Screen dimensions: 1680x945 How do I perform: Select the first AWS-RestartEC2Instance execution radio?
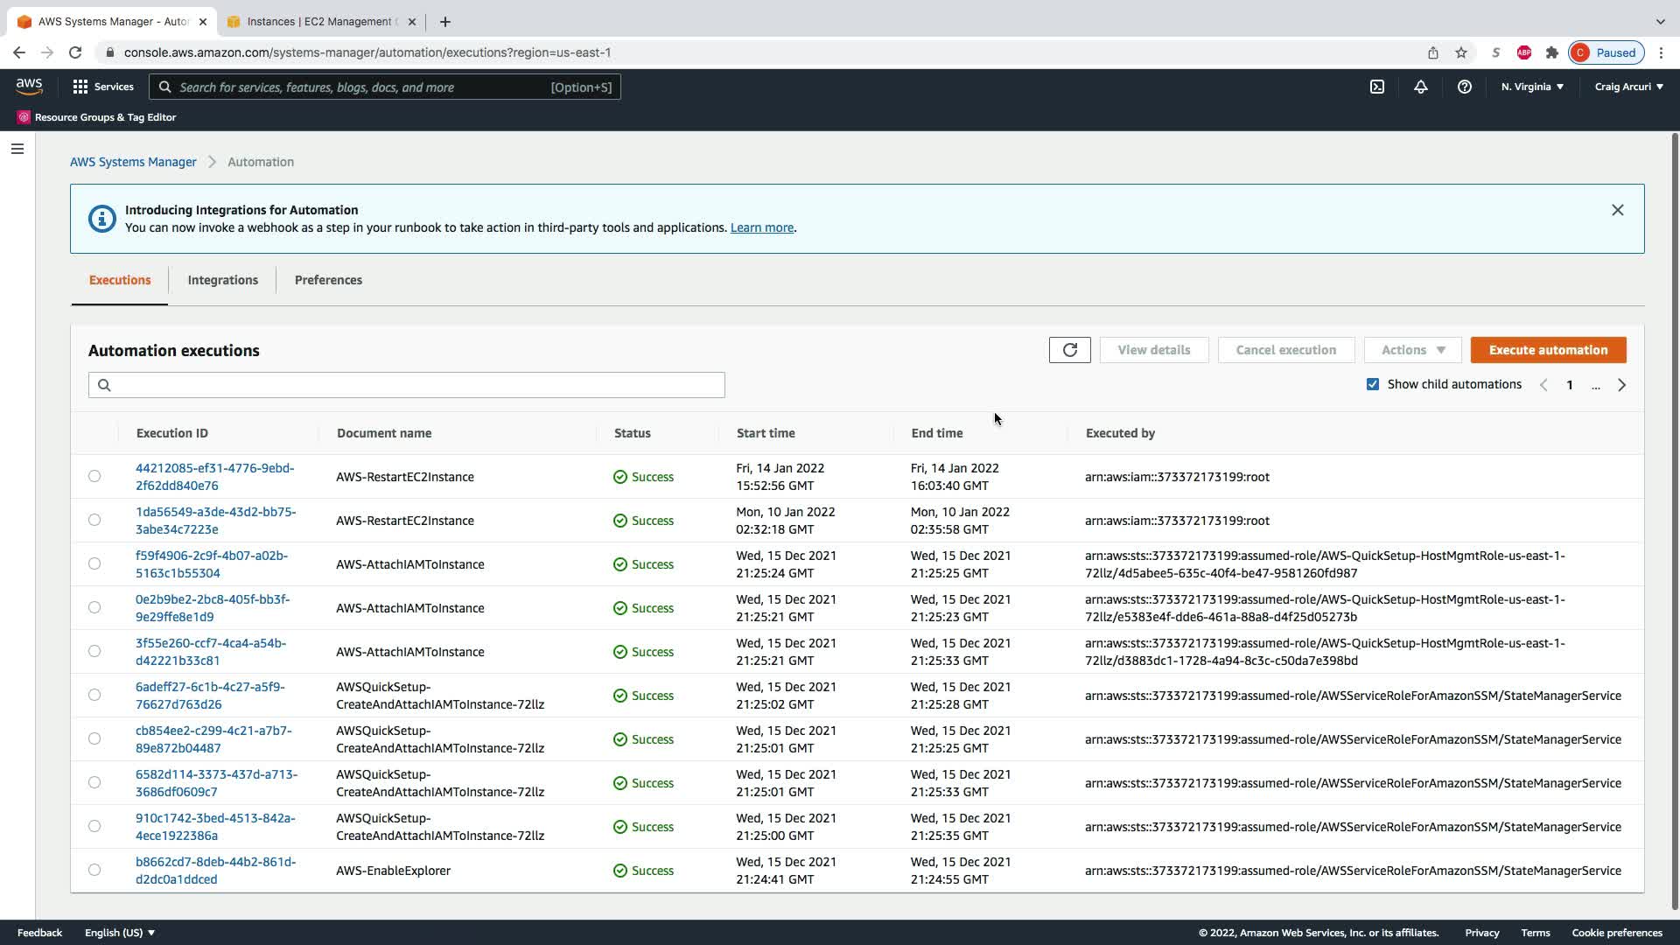94,477
